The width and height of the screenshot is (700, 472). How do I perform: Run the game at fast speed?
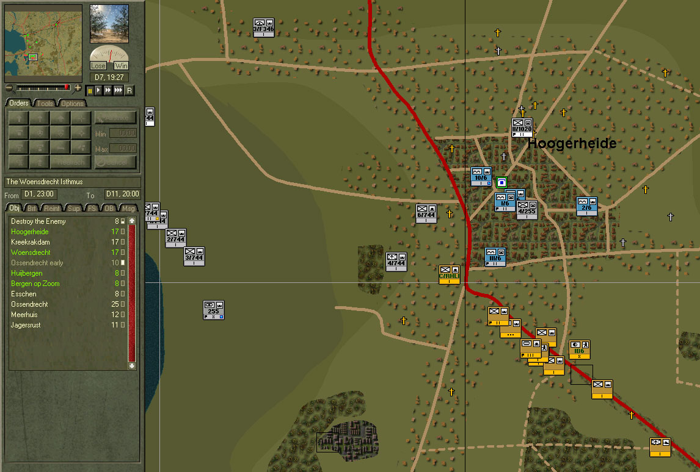[x=108, y=90]
